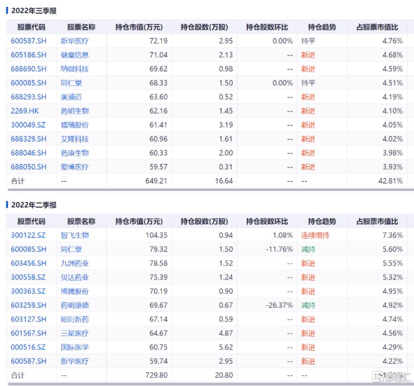Screen dimensions: 414x386
Task: Select total value 729.80 in 二季报 合计 row
Action: (156, 375)
